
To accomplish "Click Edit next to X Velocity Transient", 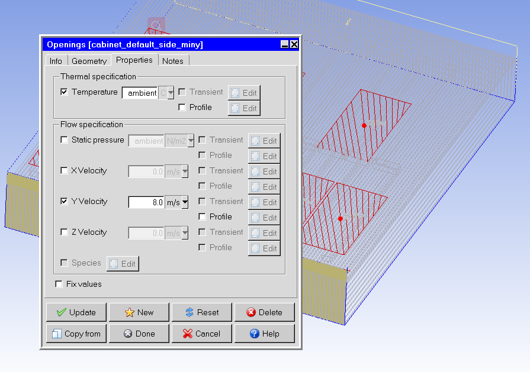I will point(264,172).
